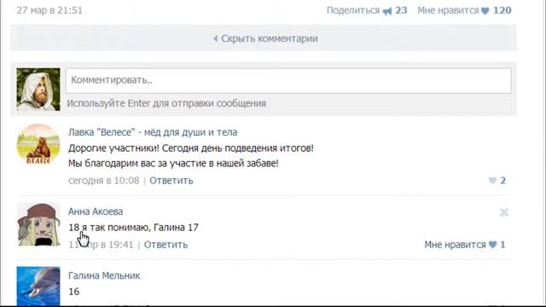The image size is (546, 307).
Task: Click comment text "18 я так понимаю, Галина 17"
Action: (133, 228)
